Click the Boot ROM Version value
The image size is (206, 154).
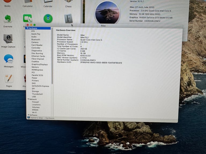tap(85, 56)
